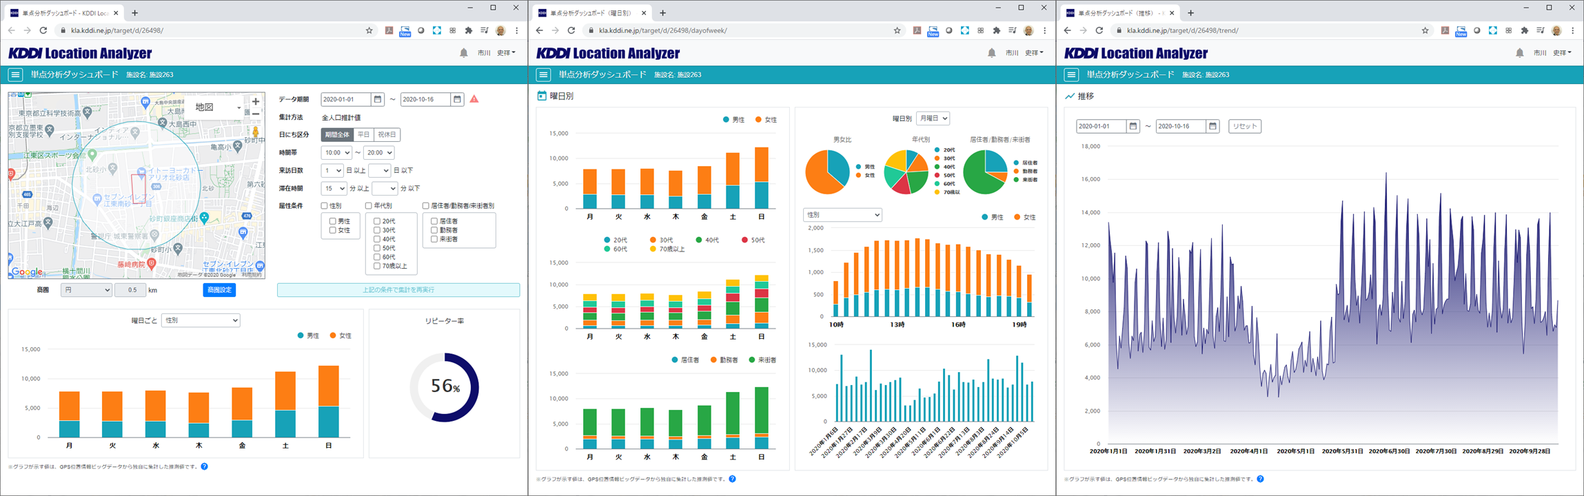Zoom in on the map with plus
This screenshot has width=1584, height=496.
click(x=256, y=101)
